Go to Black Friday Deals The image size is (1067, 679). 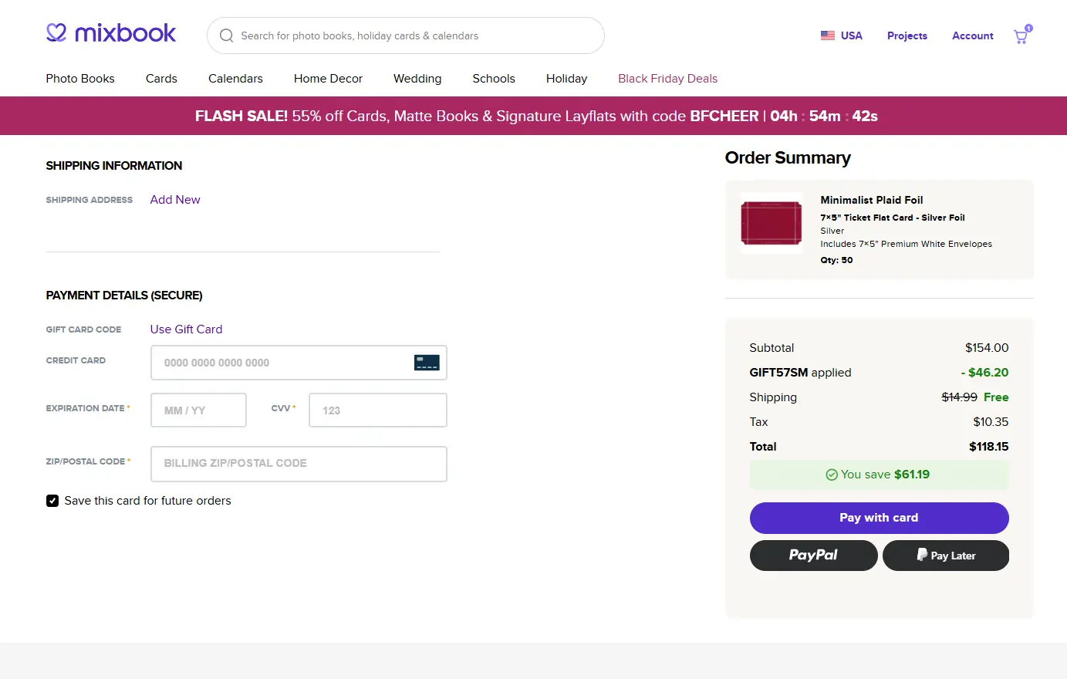(x=667, y=79)
